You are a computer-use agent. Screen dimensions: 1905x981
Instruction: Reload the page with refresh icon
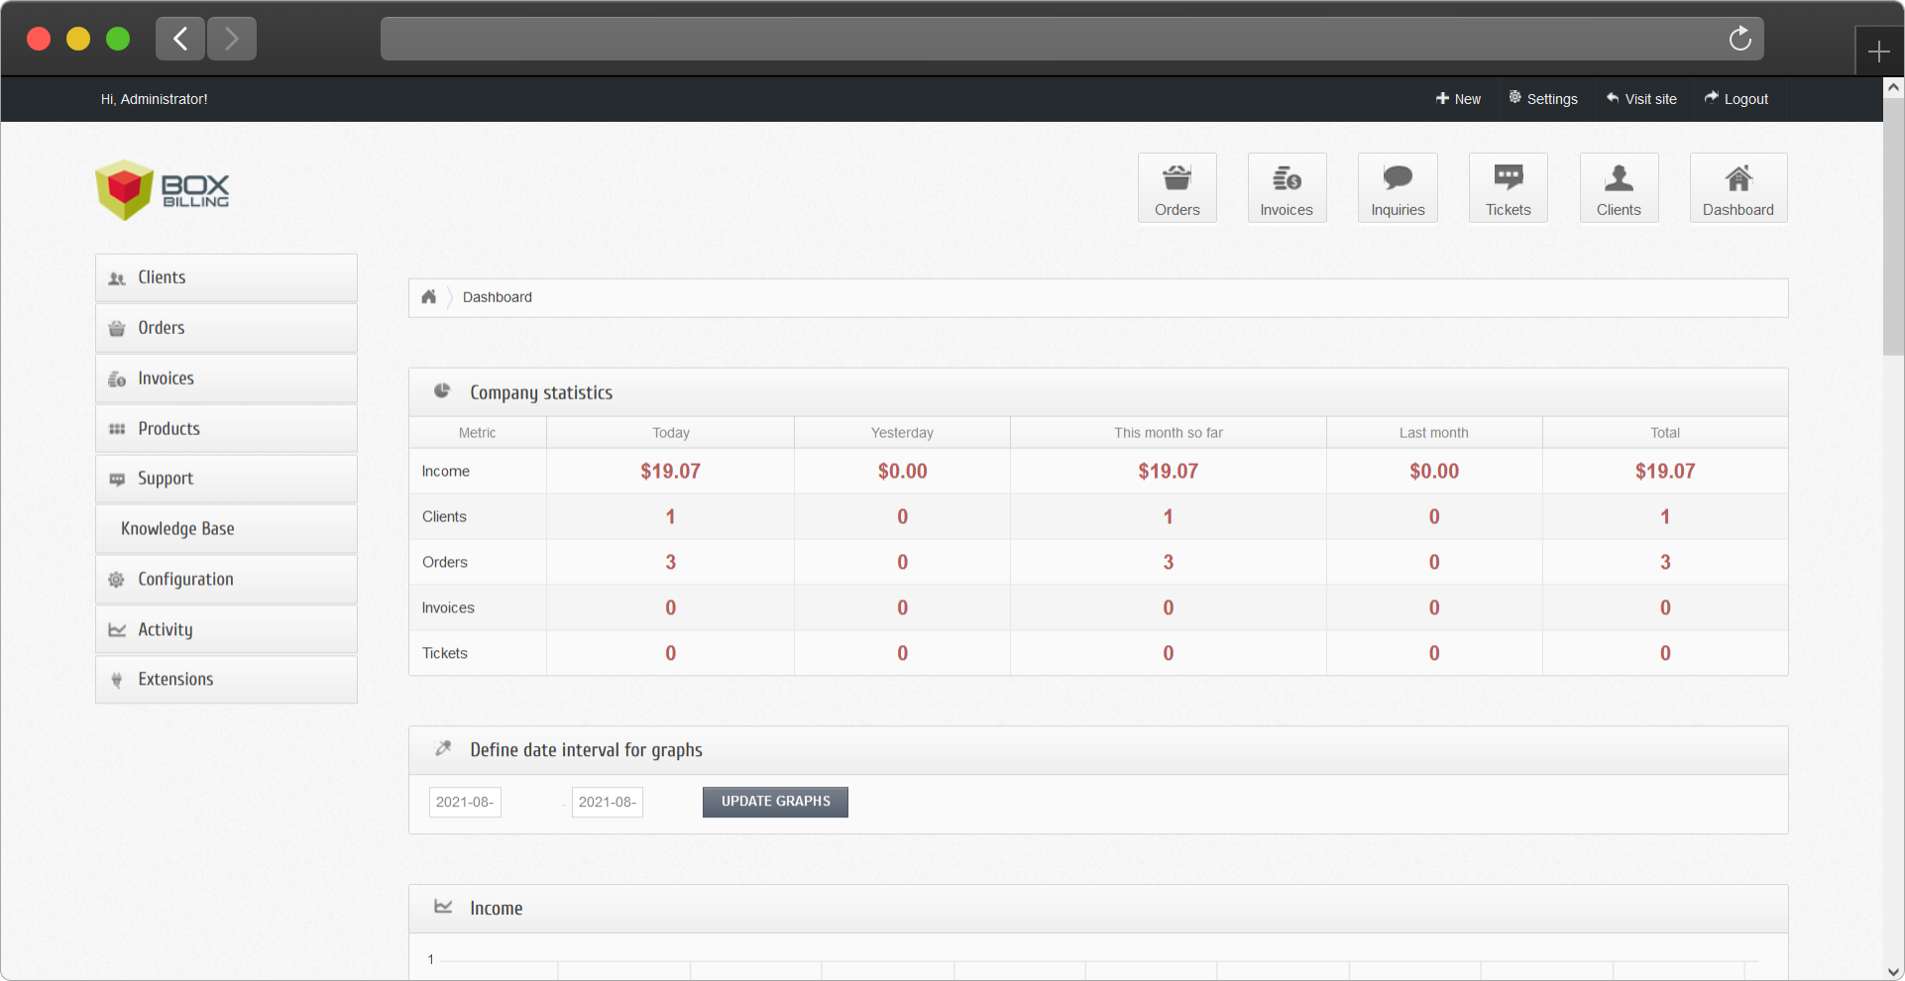pos(1739,39)
